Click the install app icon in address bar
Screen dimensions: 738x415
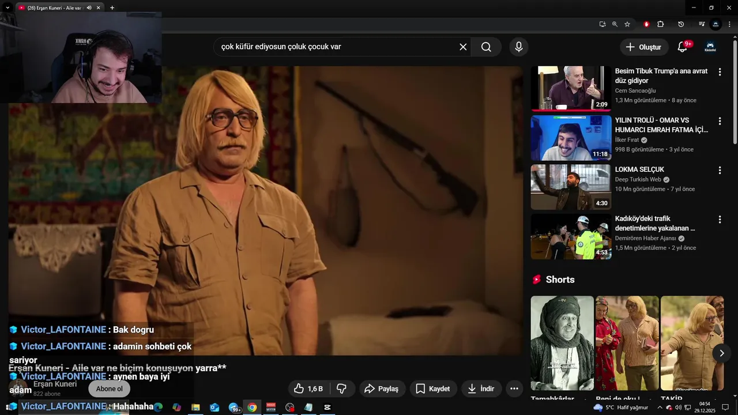(x=603, y=24)
